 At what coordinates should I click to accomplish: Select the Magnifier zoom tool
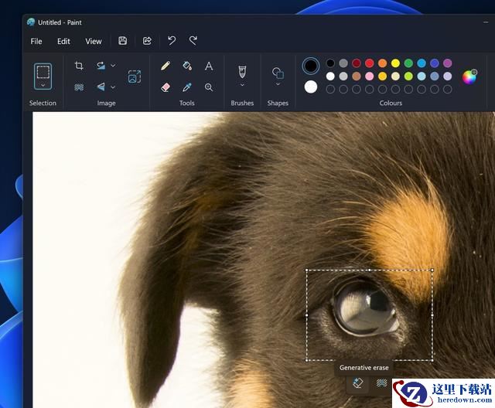tap(209, 87)
